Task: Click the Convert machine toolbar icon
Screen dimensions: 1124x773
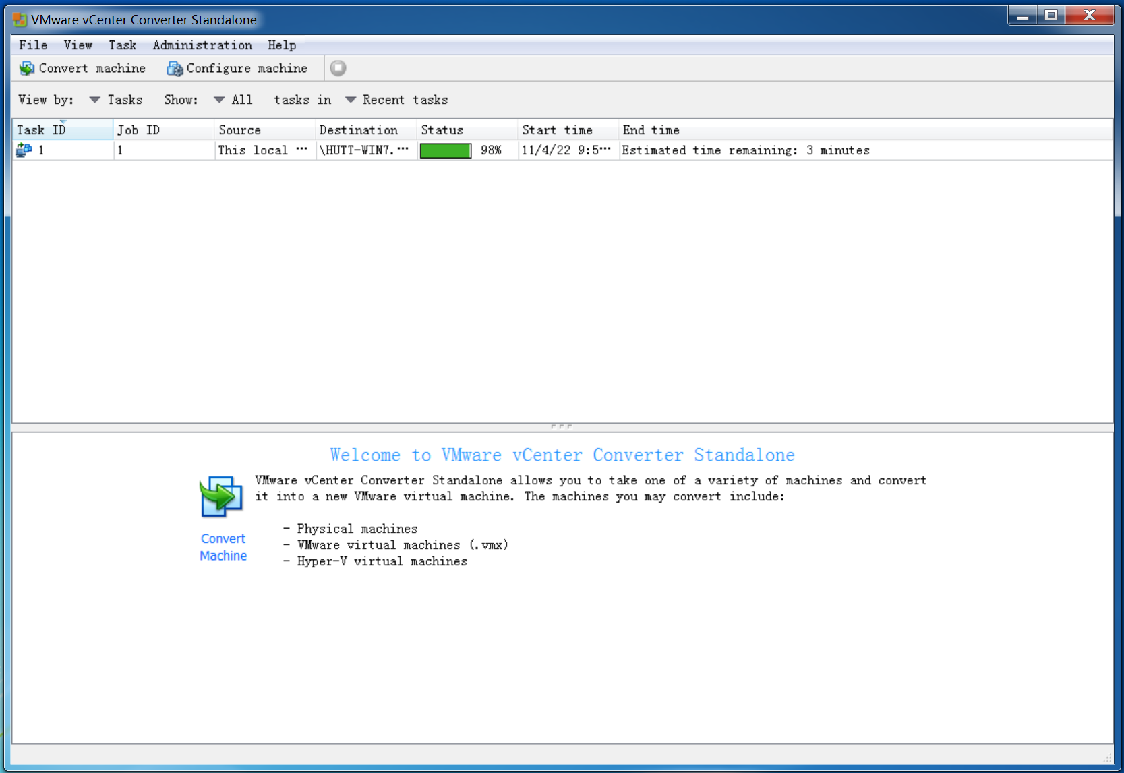Action: tap(27, 68)
